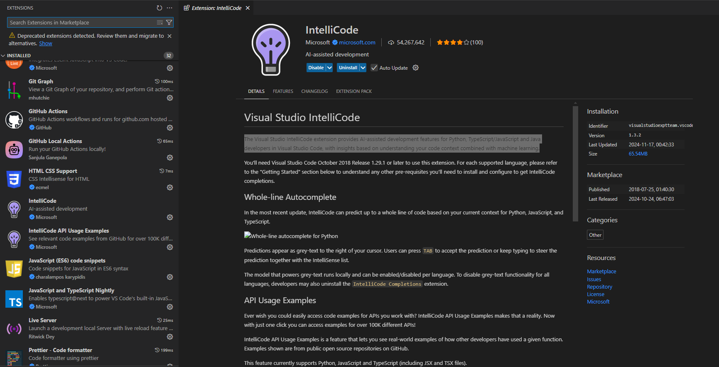Select Live Server broadcast icon
Image resolution: width=719 pixels, height=367 pixels.
pyautogui.click(x=14, y=329)
